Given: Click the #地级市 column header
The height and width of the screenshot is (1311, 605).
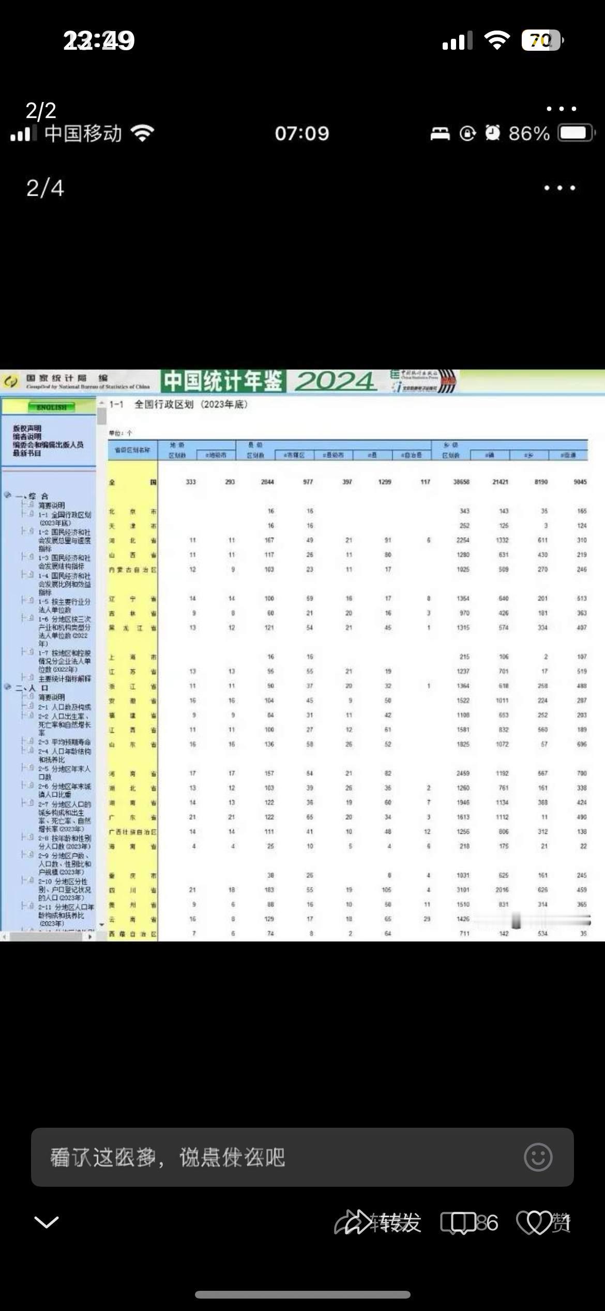Looking at the screenshot, I should 216,455.
